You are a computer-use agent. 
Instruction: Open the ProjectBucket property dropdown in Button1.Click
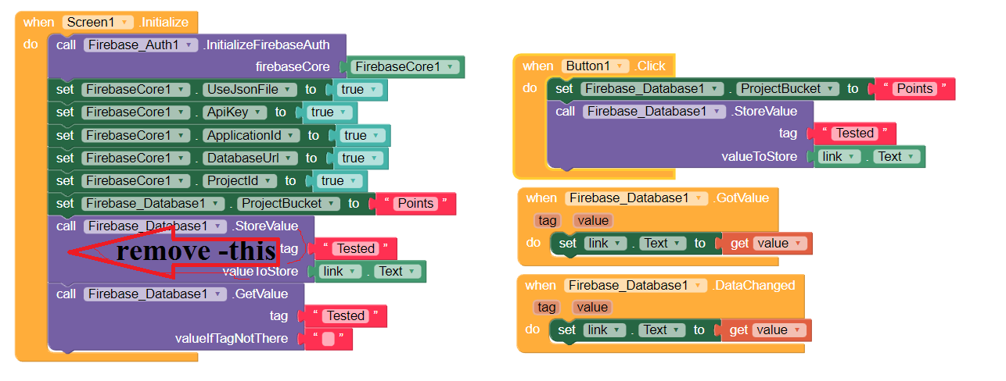point(787,88)
